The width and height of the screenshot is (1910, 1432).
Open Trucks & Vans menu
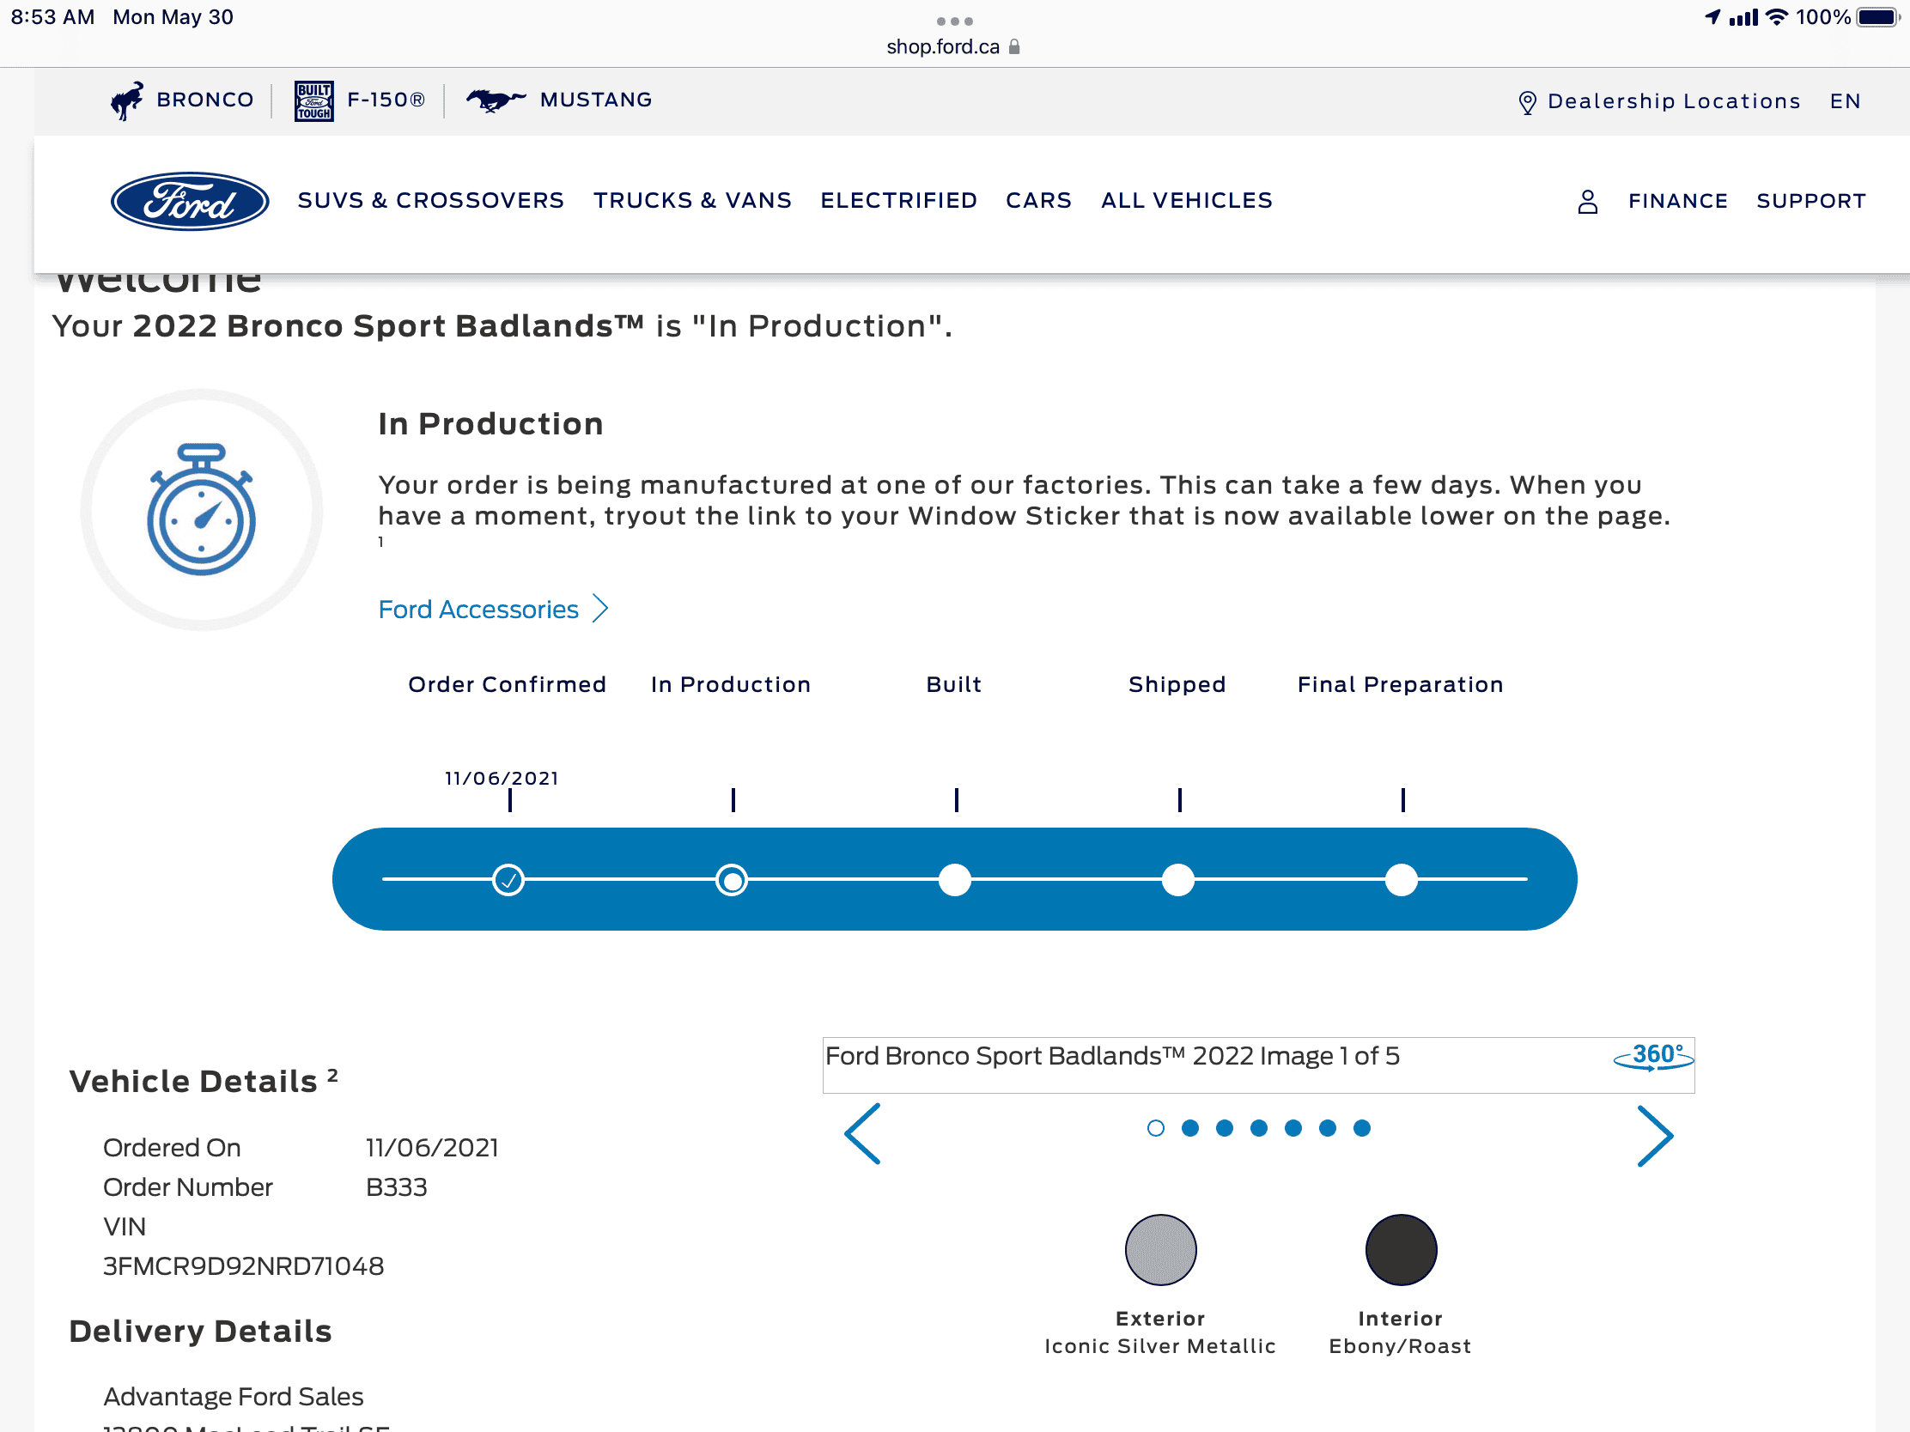click(x=691, y=200)
